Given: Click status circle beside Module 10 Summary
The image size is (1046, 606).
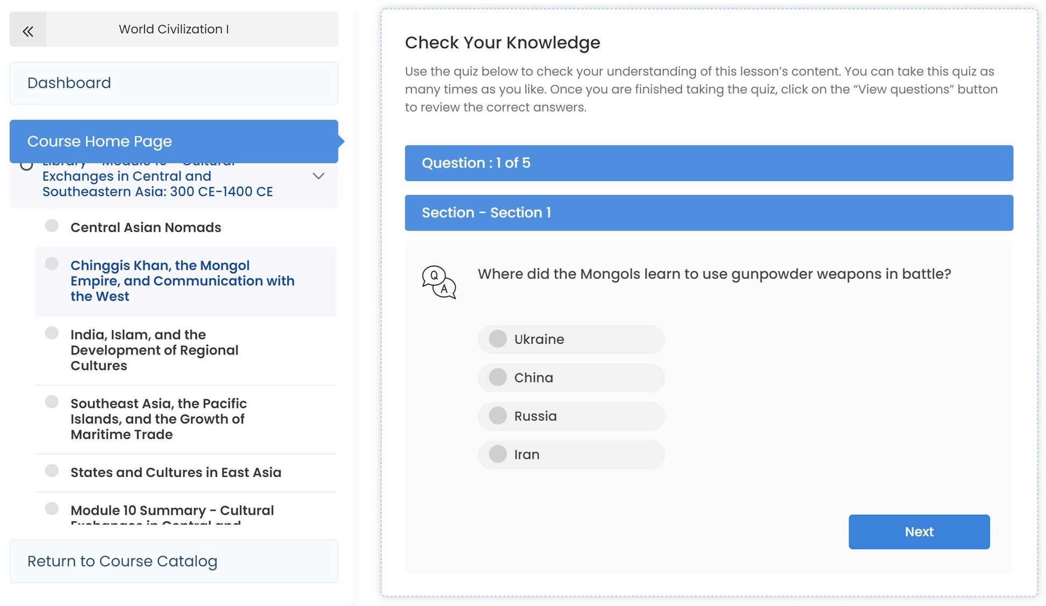Looking at the screenshot, I should tap(52, 509).
